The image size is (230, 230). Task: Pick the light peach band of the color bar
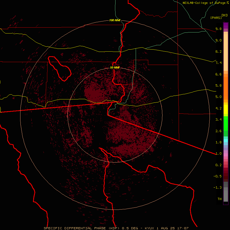pyautogui.click(x=226, y=52)
